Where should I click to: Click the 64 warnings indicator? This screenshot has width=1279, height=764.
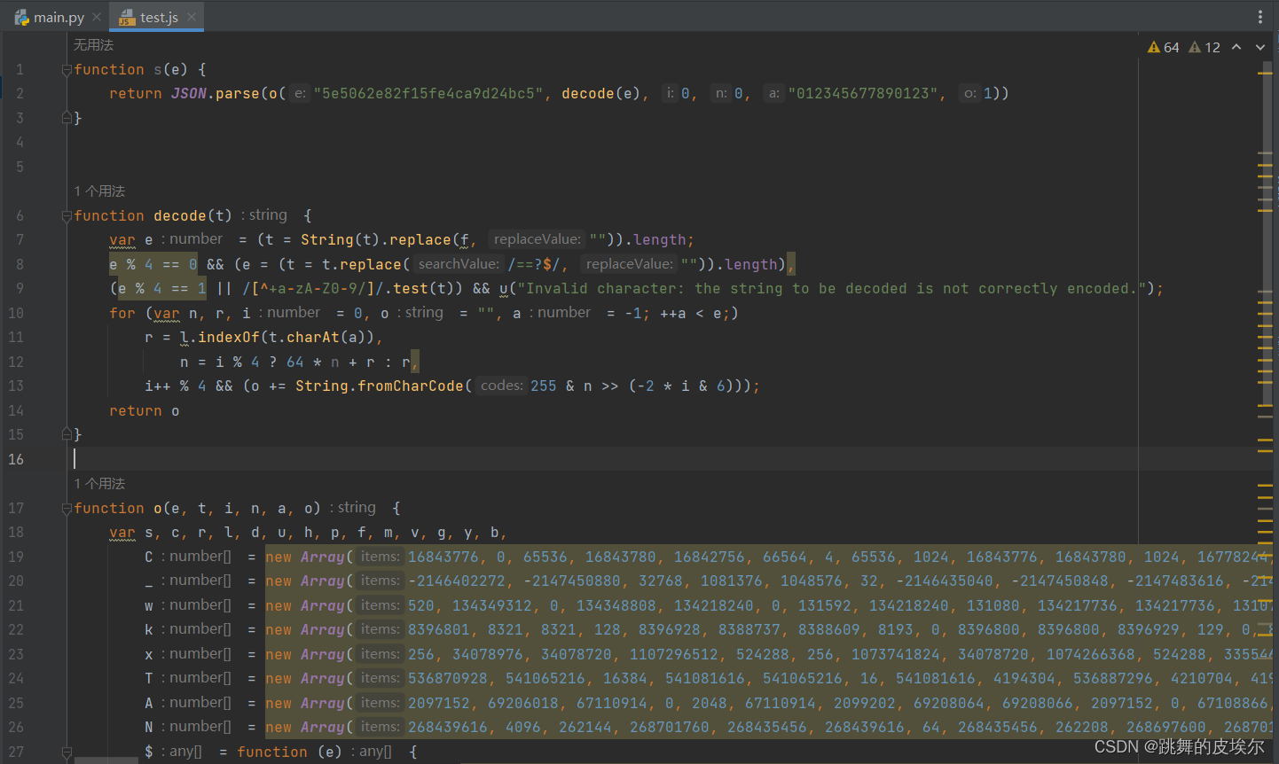coord(1163,47)
